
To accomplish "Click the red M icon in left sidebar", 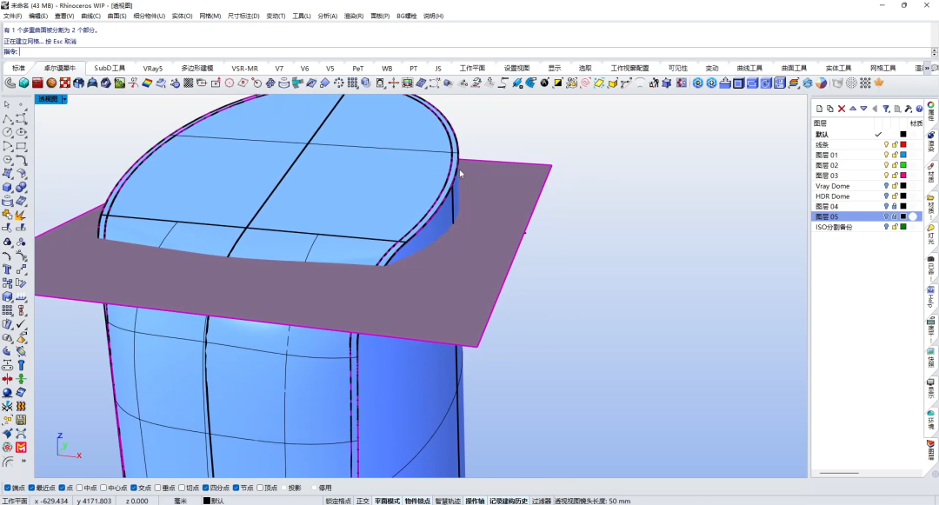I will (21, 447).
